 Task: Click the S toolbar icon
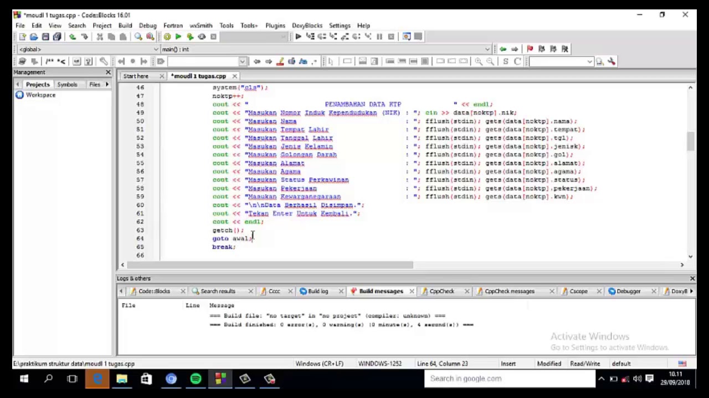coord(505,61)
